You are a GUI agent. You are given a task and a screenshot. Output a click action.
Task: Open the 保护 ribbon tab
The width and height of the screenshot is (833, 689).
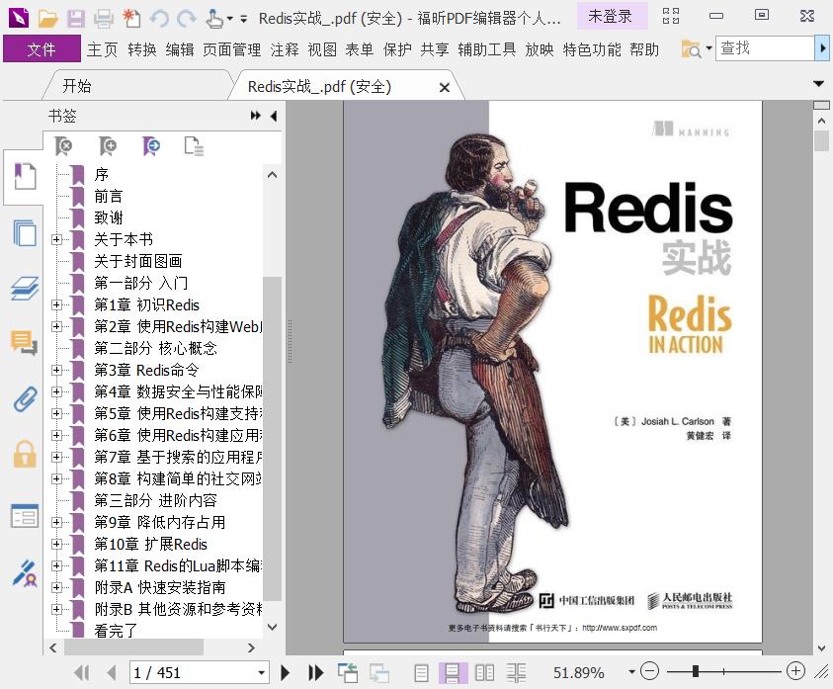point(397,49)
